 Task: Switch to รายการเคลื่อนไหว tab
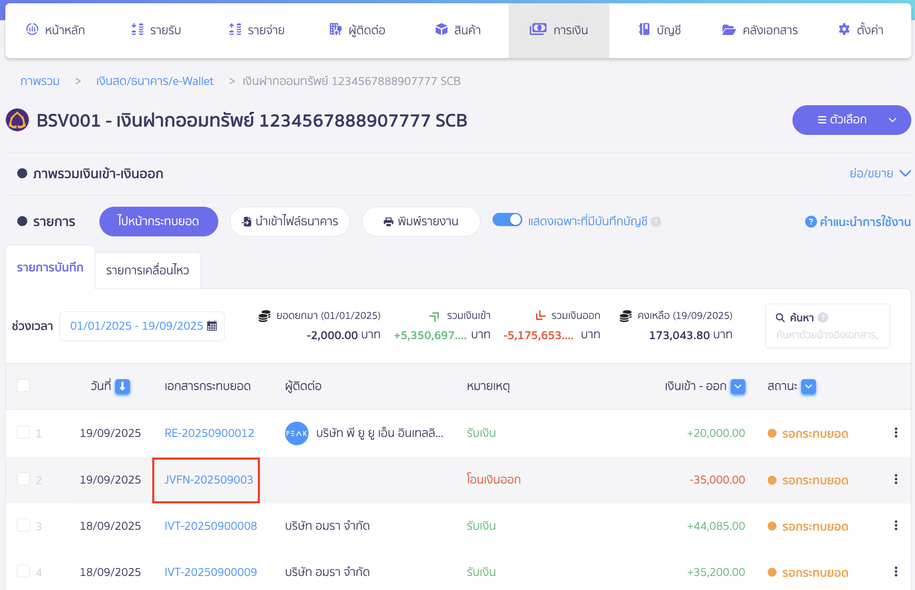point(148,270)
